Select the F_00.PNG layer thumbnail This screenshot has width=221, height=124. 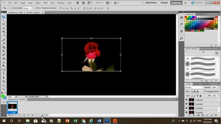(191, 100)
